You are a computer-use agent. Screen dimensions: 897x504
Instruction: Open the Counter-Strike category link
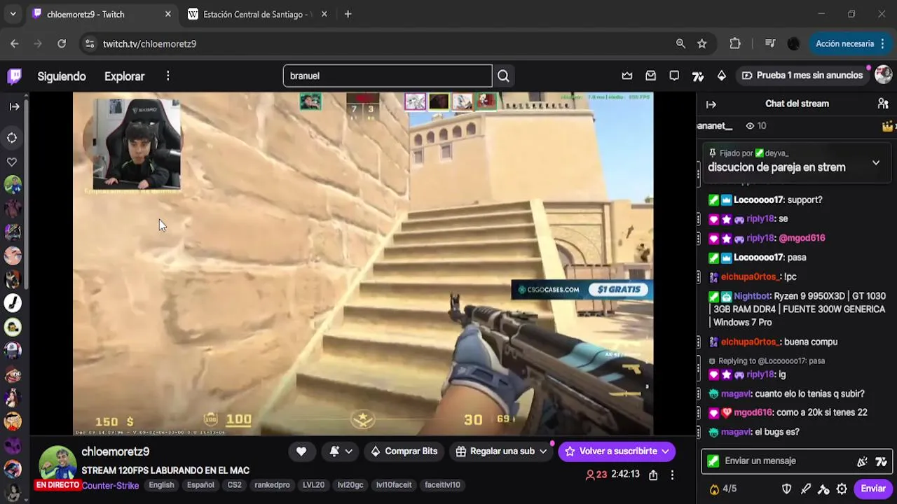pyautogui.click(x=110, y=486)
